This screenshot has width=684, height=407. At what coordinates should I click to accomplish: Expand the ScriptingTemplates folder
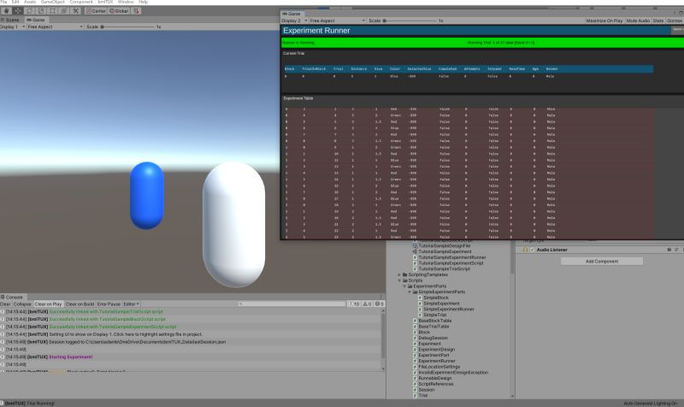pos(399,274)
